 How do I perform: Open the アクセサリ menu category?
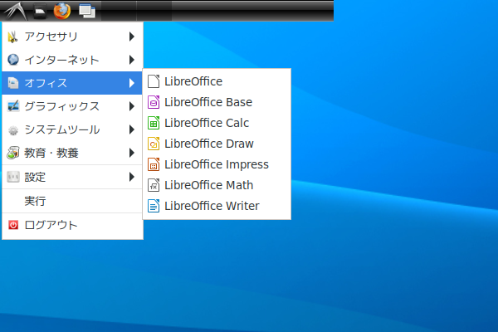(72, 37)
